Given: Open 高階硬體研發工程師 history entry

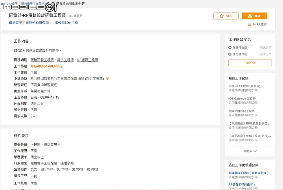Looking at the screenshot, I should [241, 111].
